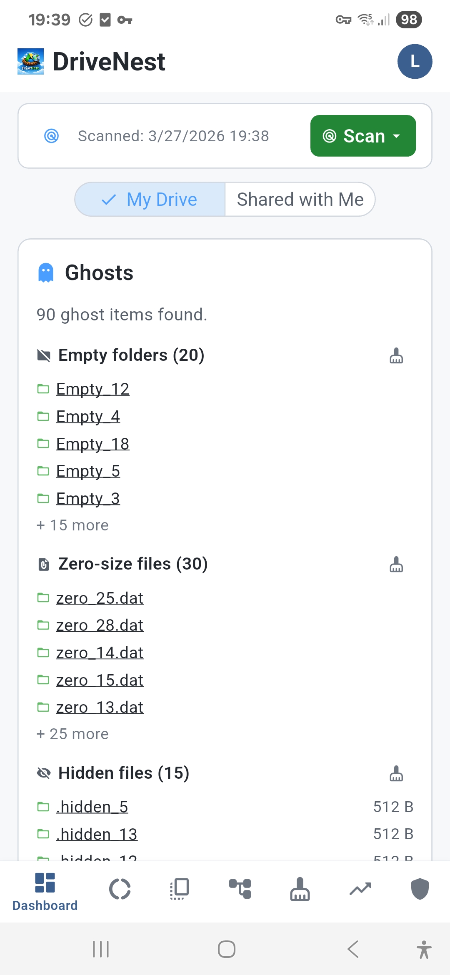Open the duplicates icon in bottom navigation
Viewport: 450px width, 975px height.
click(x=180, y=889)
